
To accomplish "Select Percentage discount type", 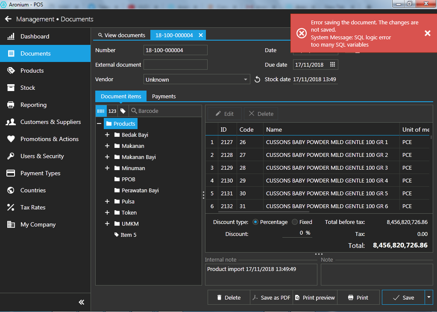I will point(255,222).
